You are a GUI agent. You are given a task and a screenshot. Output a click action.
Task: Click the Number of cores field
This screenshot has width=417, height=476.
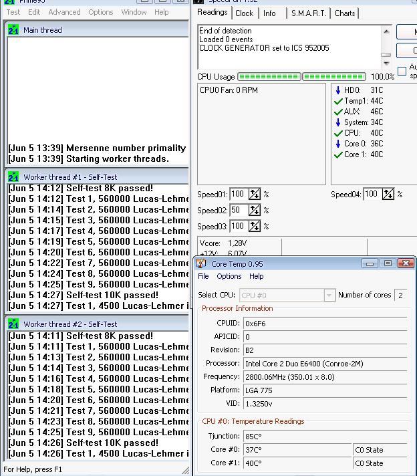tap(400, 295)
